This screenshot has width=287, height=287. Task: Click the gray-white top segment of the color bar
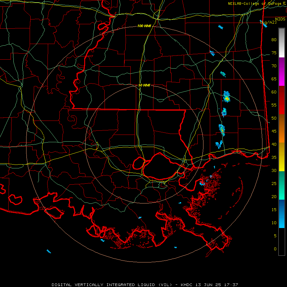282,43
